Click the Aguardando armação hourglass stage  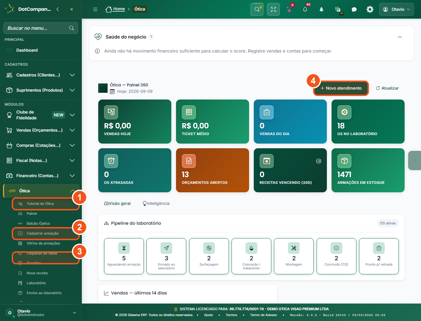point(124,256)
